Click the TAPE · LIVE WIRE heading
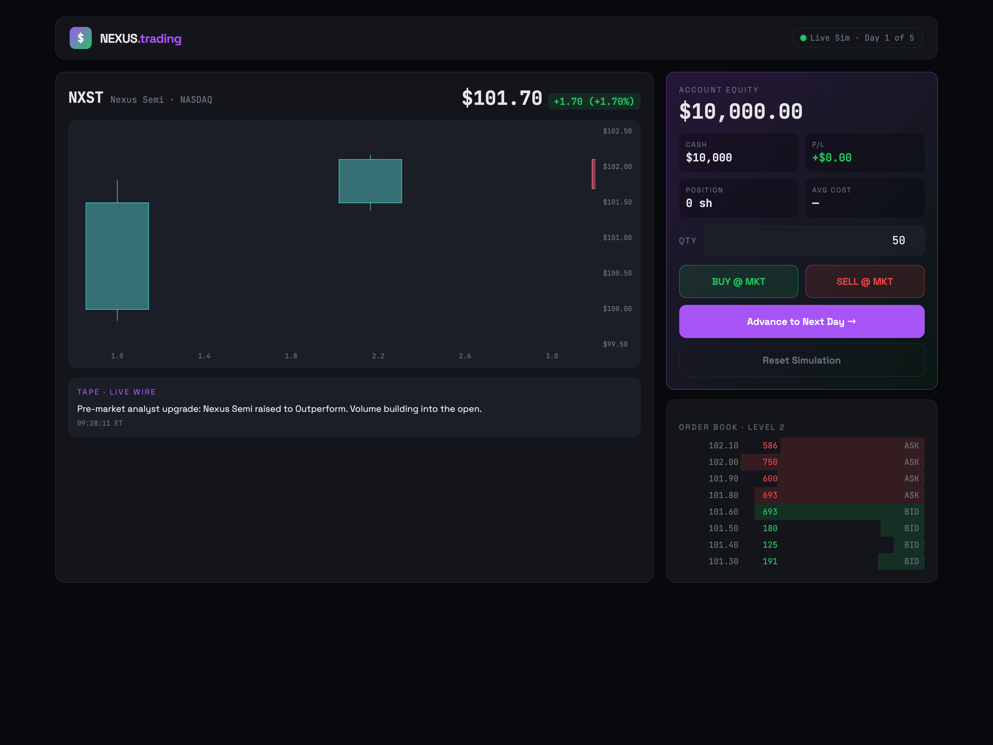Image resolution: width=993 pixels, height=745 pixels. coord(117,392)
